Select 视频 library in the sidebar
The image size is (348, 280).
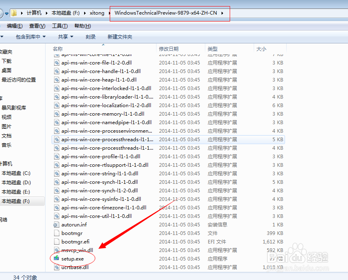(7, 117)
